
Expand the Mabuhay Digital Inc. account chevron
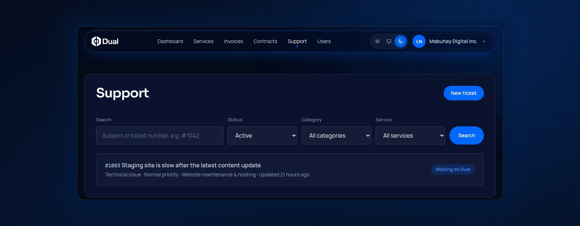coord(484,41)
